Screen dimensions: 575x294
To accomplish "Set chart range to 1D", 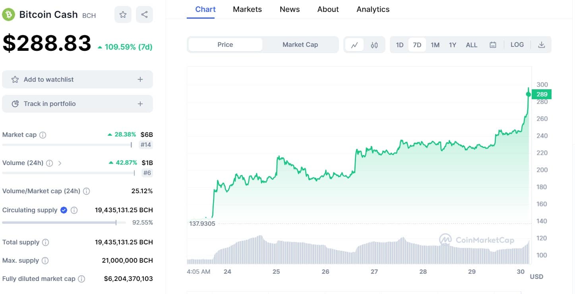I will 400,45.
